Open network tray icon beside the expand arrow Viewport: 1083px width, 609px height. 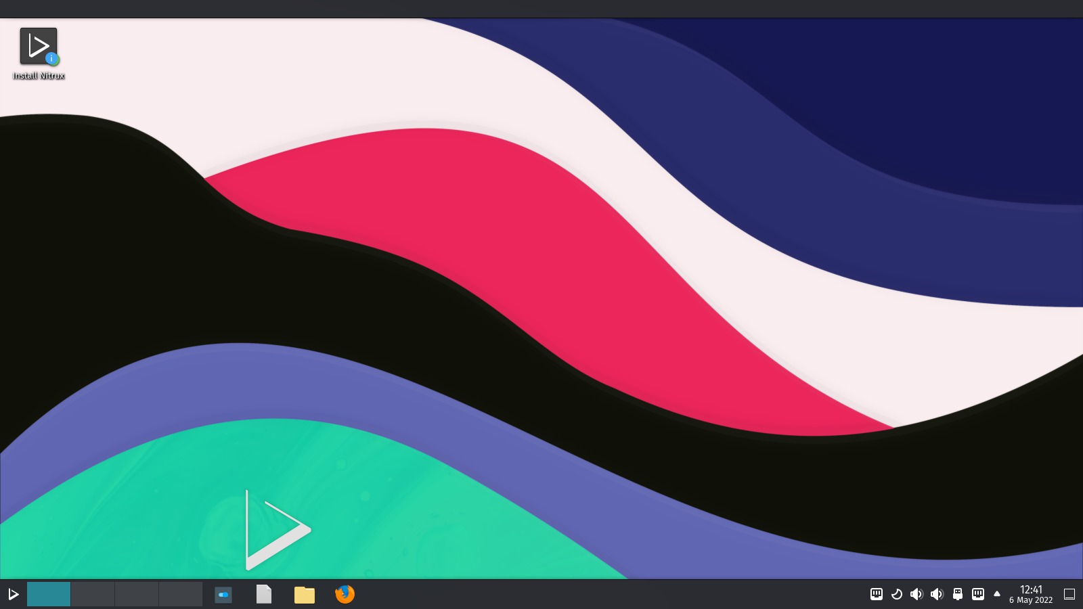pyautogui.click(x=978, y=594)
